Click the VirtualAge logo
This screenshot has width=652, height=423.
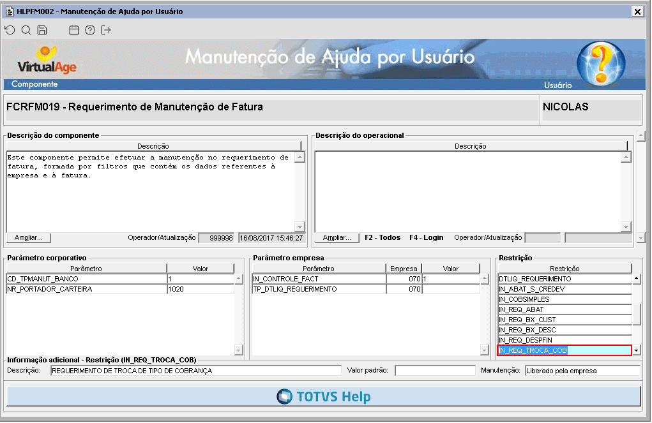pos(47,61)
